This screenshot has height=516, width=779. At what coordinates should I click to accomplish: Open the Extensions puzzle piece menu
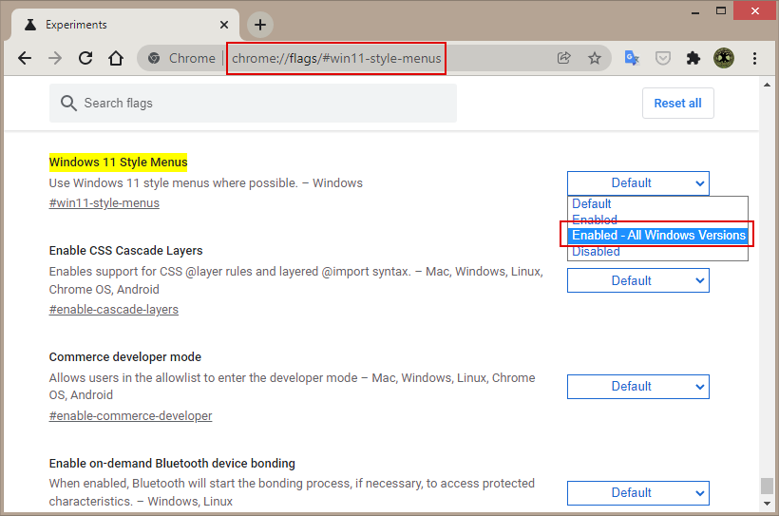point(693,58)
